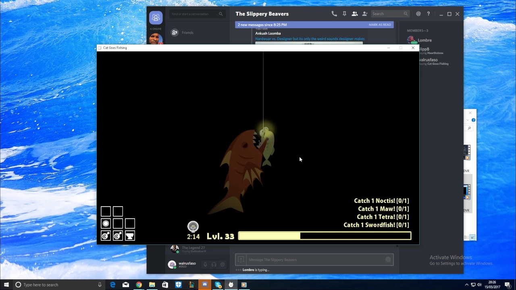516x290 pixels.
Task: Select the white ball item slot in game
Action: [x=106, y=224]
